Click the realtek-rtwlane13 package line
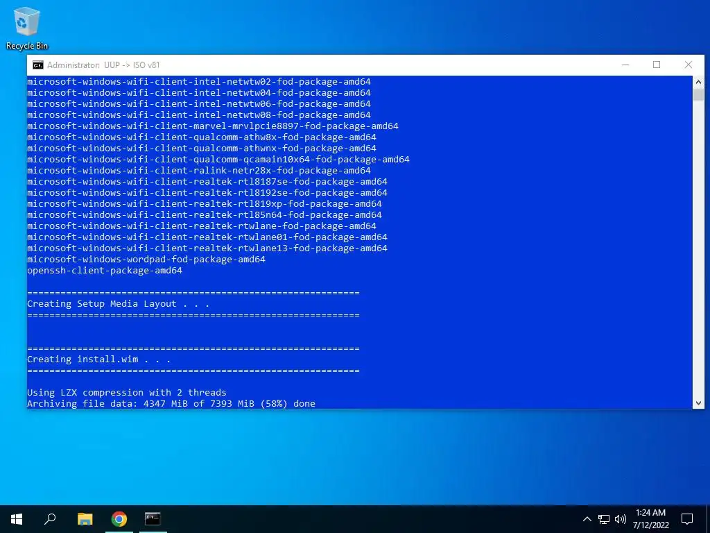The height and width of the screenshot is (533, 710). tap(207, 248)
